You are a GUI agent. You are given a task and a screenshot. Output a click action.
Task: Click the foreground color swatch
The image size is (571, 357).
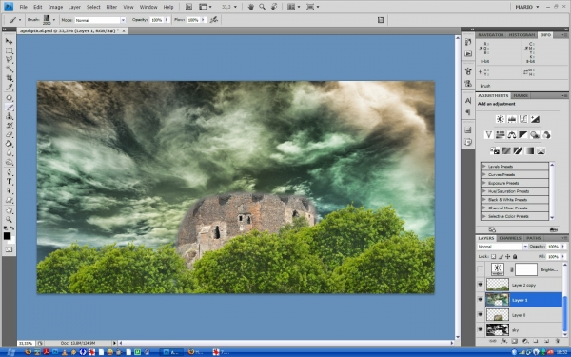(x=8, y=236)
